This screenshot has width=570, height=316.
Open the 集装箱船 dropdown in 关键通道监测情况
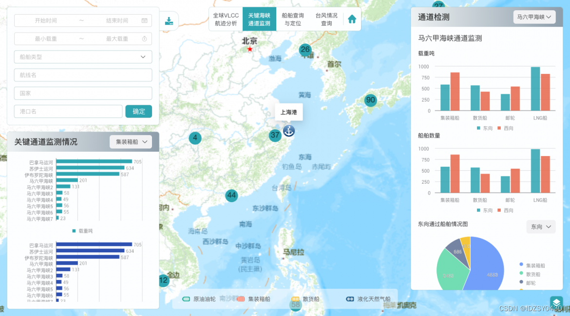pos(131,142)
